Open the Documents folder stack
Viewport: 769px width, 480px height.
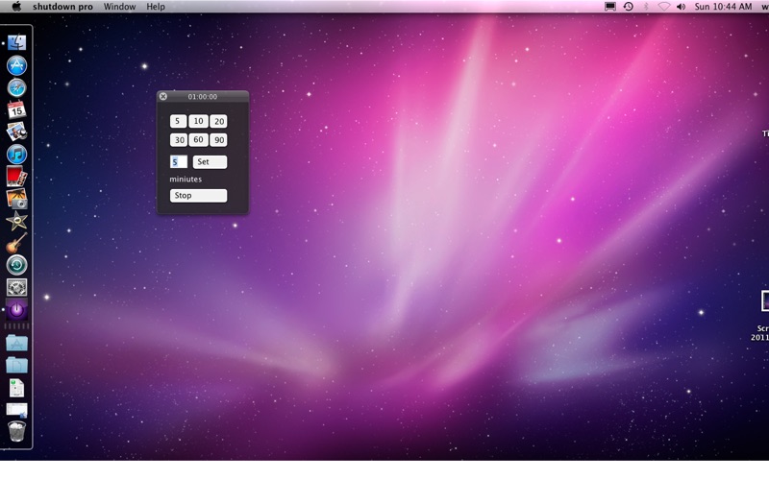[16, 365]
